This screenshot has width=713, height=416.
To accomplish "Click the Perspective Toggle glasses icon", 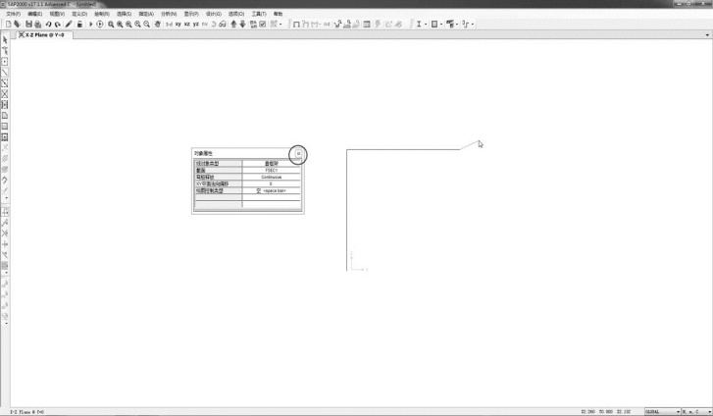I will (223, 25).
